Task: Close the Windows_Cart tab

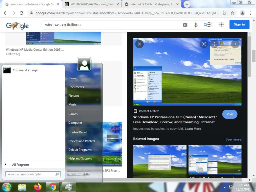Action: click(118, 4)
